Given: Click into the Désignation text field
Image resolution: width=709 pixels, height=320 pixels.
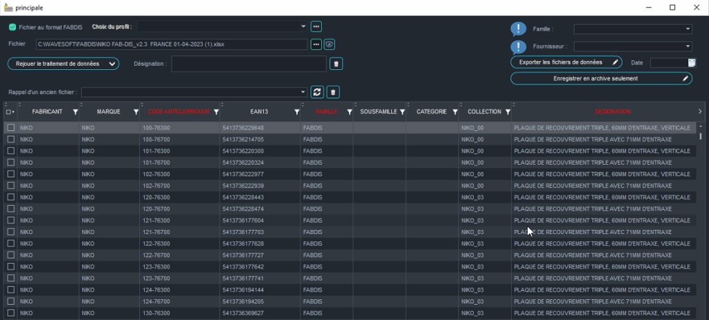Looking at the screenshot, I should point(249,64).
